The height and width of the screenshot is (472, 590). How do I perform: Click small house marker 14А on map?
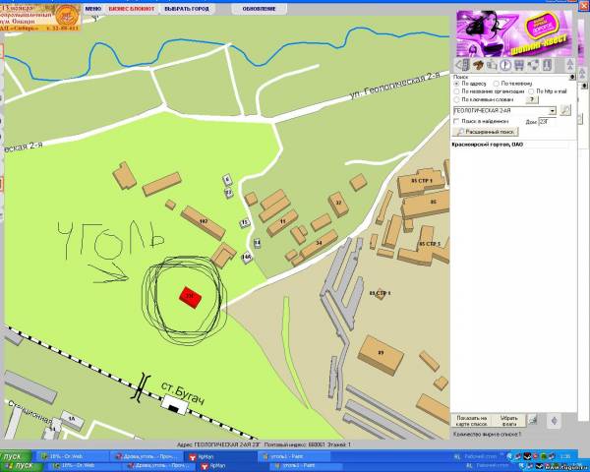coord(247,258)
